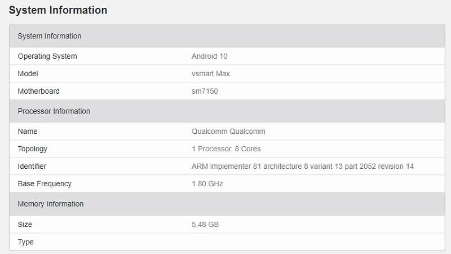Click the memory Type label

[25, 242]
